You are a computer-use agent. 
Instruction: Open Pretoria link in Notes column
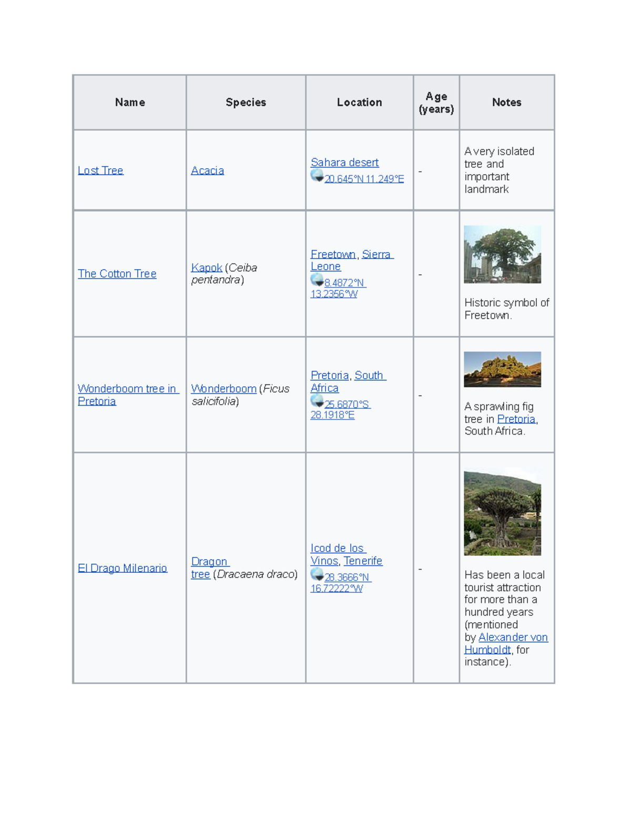tap(516, 419)
